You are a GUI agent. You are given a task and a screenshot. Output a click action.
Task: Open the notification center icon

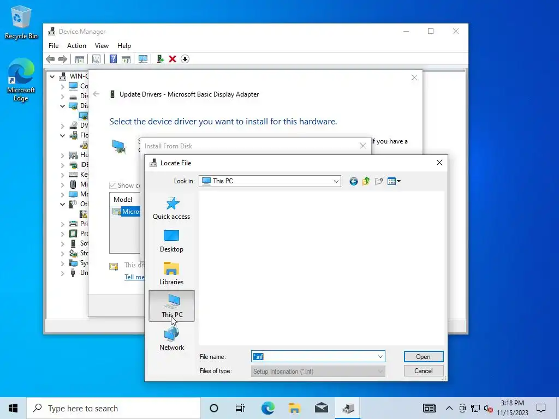[541, 408]
